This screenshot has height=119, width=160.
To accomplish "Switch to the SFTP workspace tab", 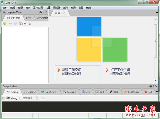I will (x=29, y=18).
